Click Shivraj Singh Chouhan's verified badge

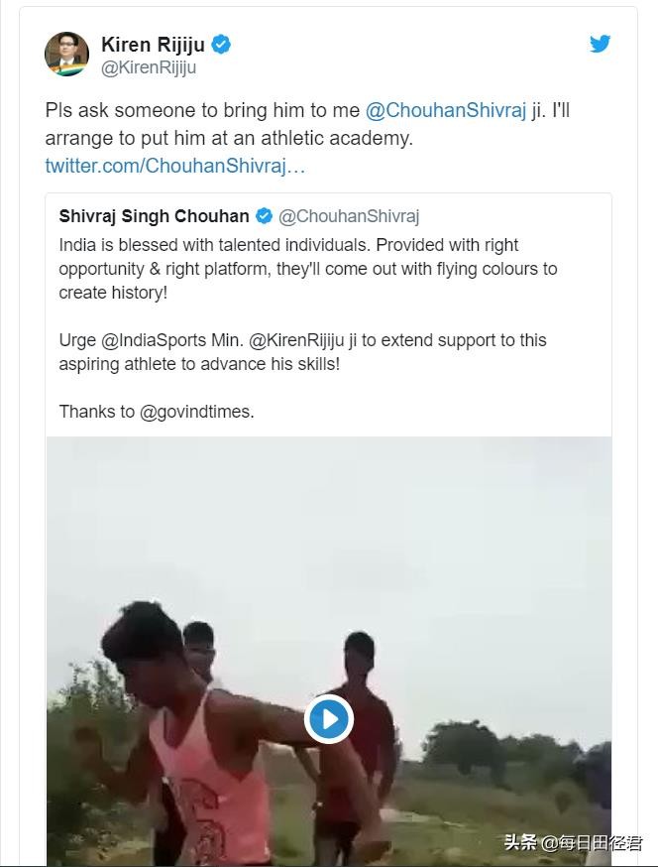265,216
